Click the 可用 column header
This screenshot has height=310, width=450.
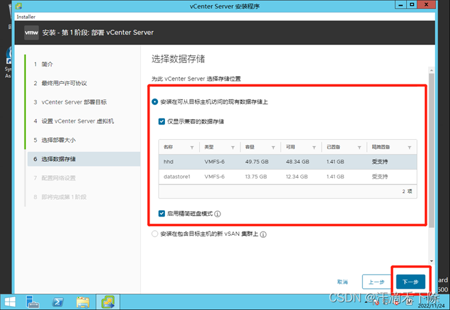290,147
